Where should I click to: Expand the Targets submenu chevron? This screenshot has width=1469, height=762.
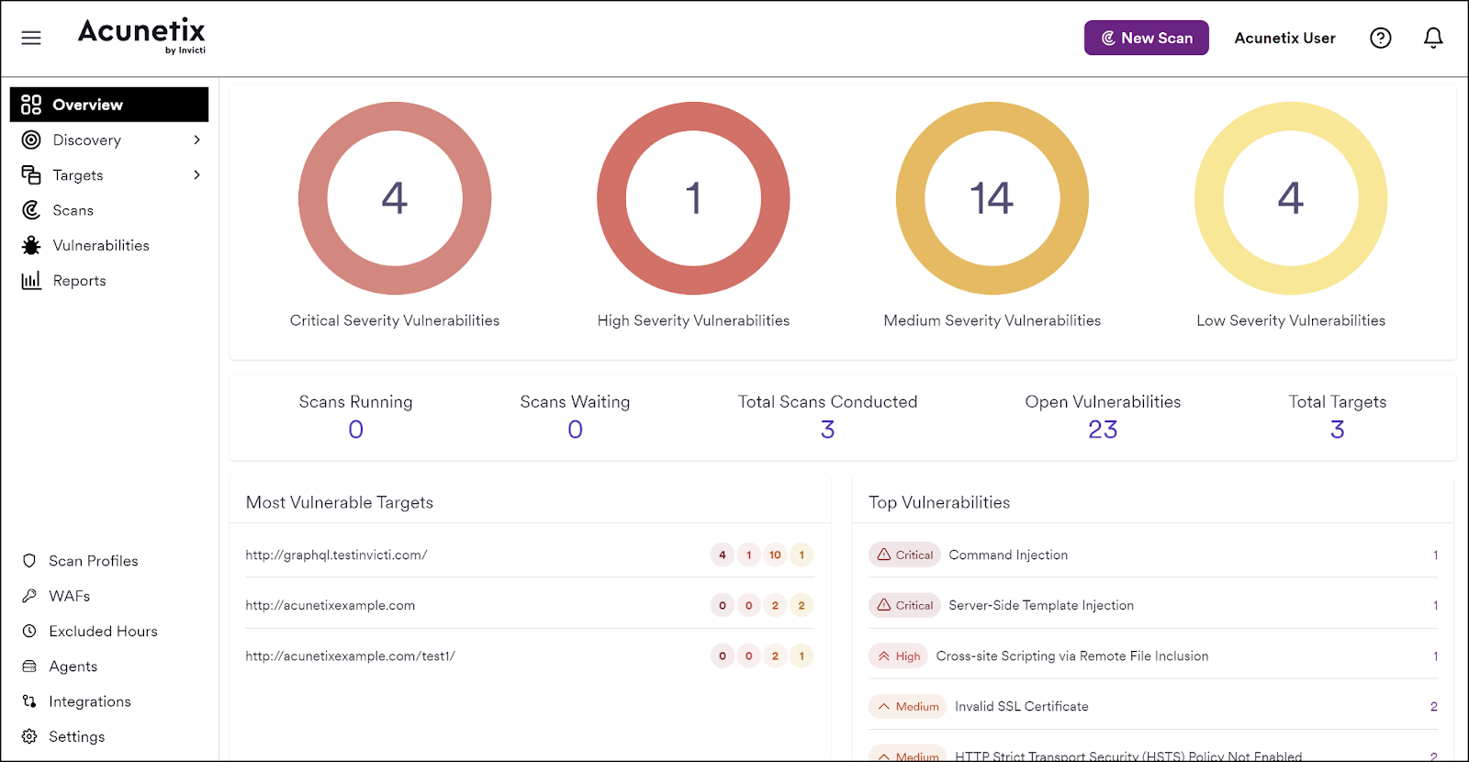(x=196, y=175)
